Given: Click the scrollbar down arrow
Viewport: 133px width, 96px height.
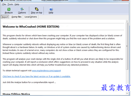Looking at the screenshot, I should (127, 93).
